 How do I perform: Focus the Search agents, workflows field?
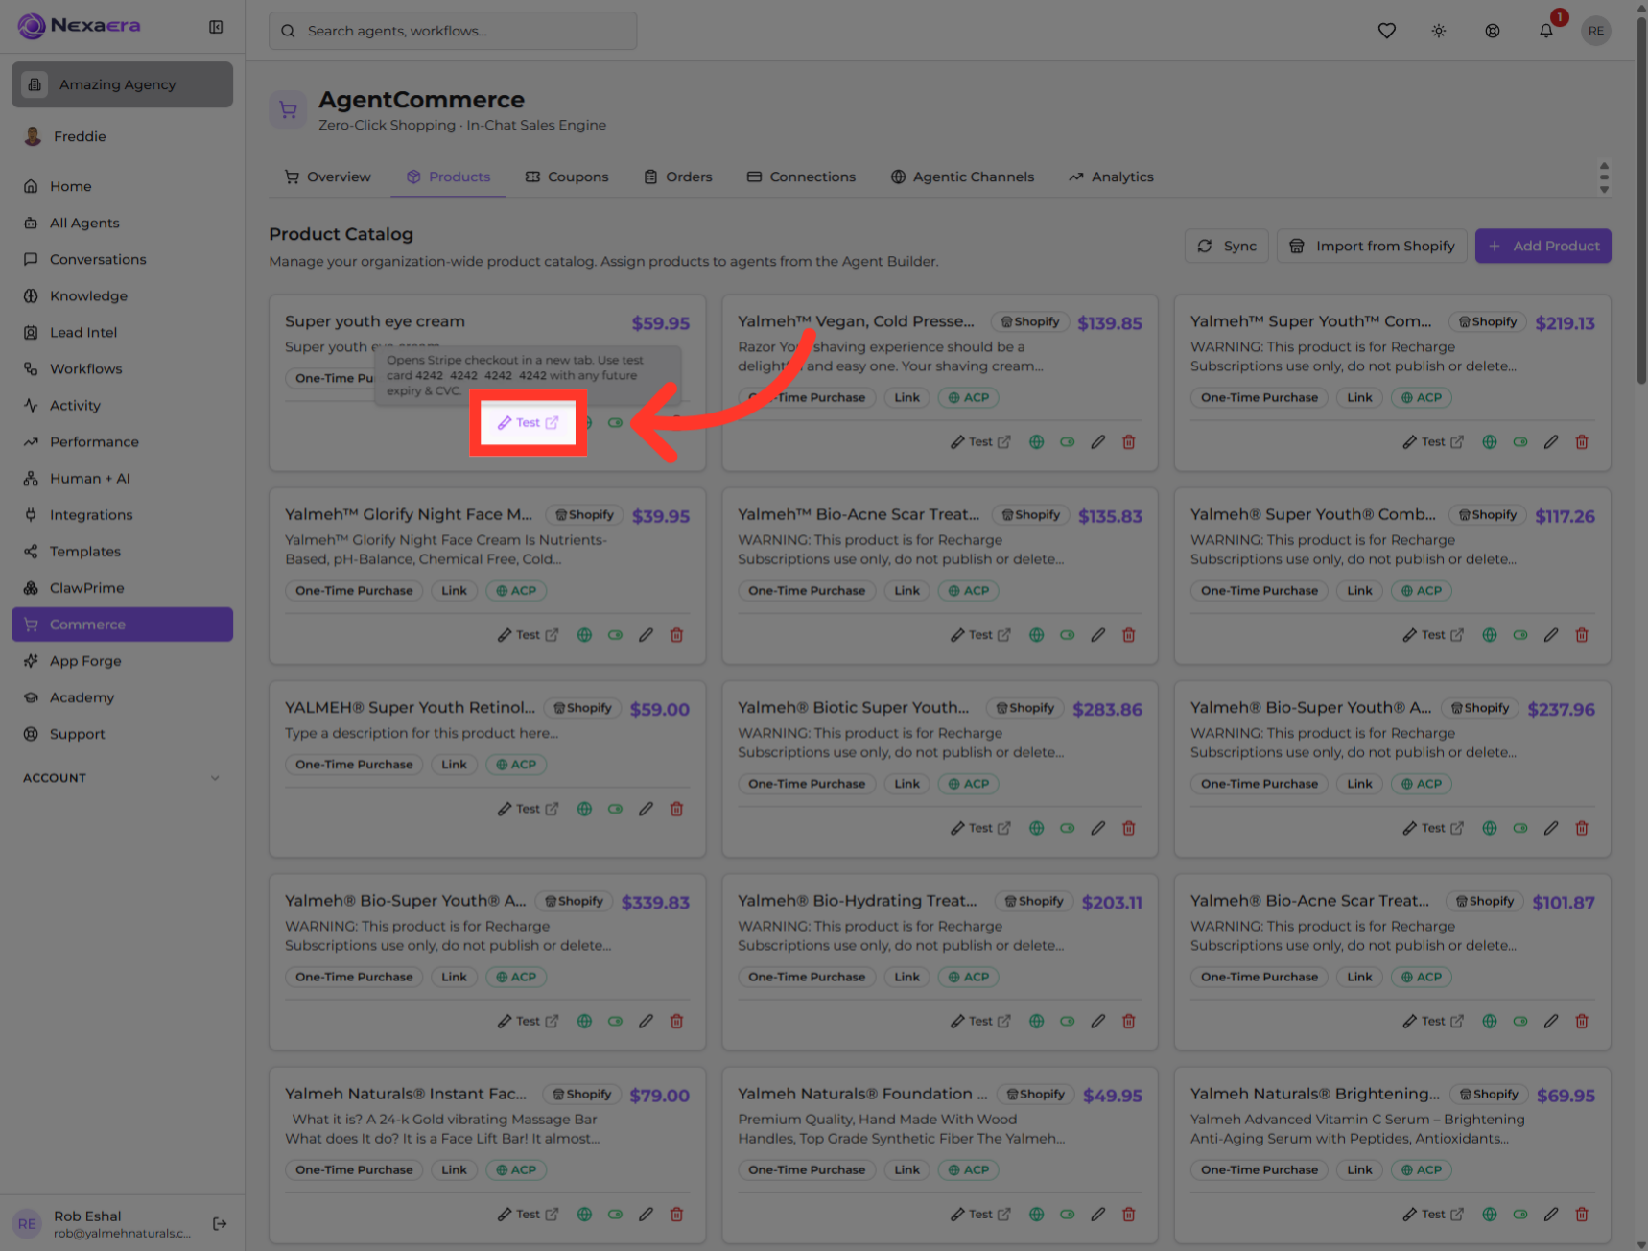click(453, 31)
